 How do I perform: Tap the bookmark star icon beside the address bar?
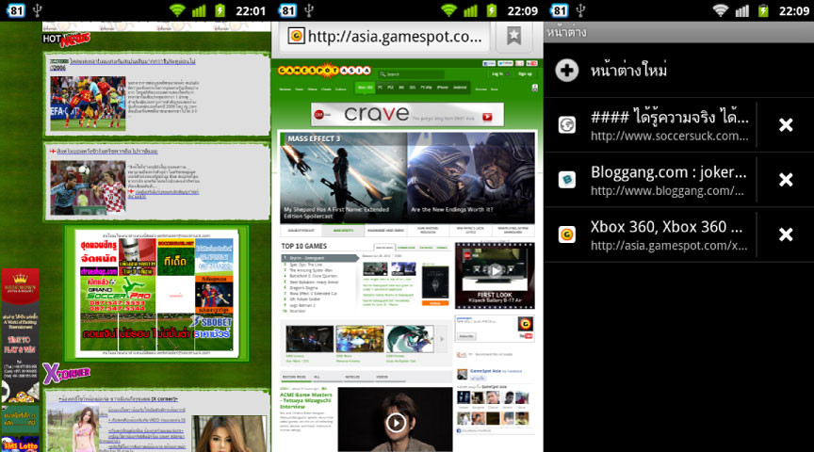pos(513,36)
